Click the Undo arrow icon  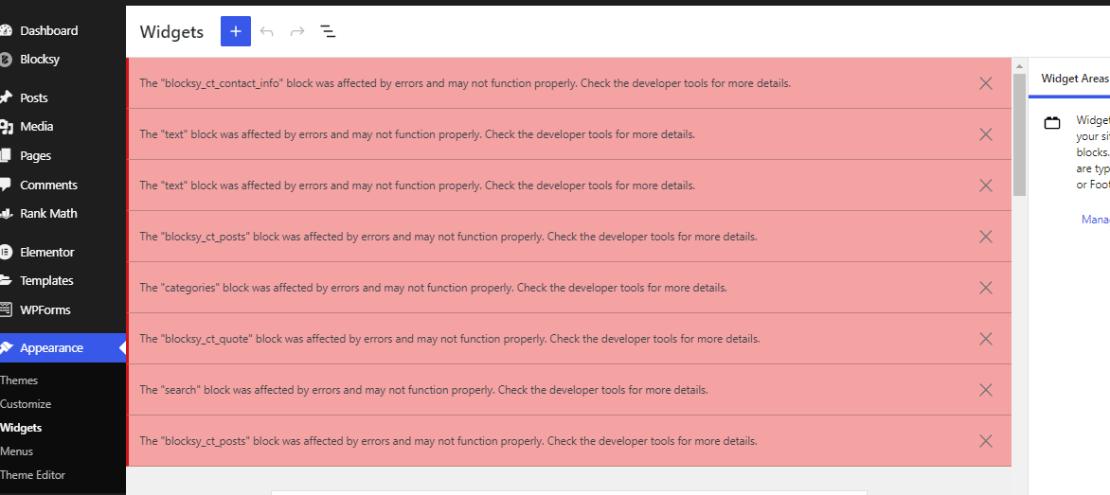(x=267, y=31)
